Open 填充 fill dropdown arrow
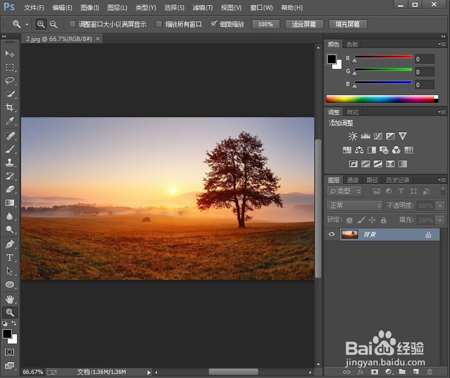This screenshot has height=378, width=450. click(440, 220)
